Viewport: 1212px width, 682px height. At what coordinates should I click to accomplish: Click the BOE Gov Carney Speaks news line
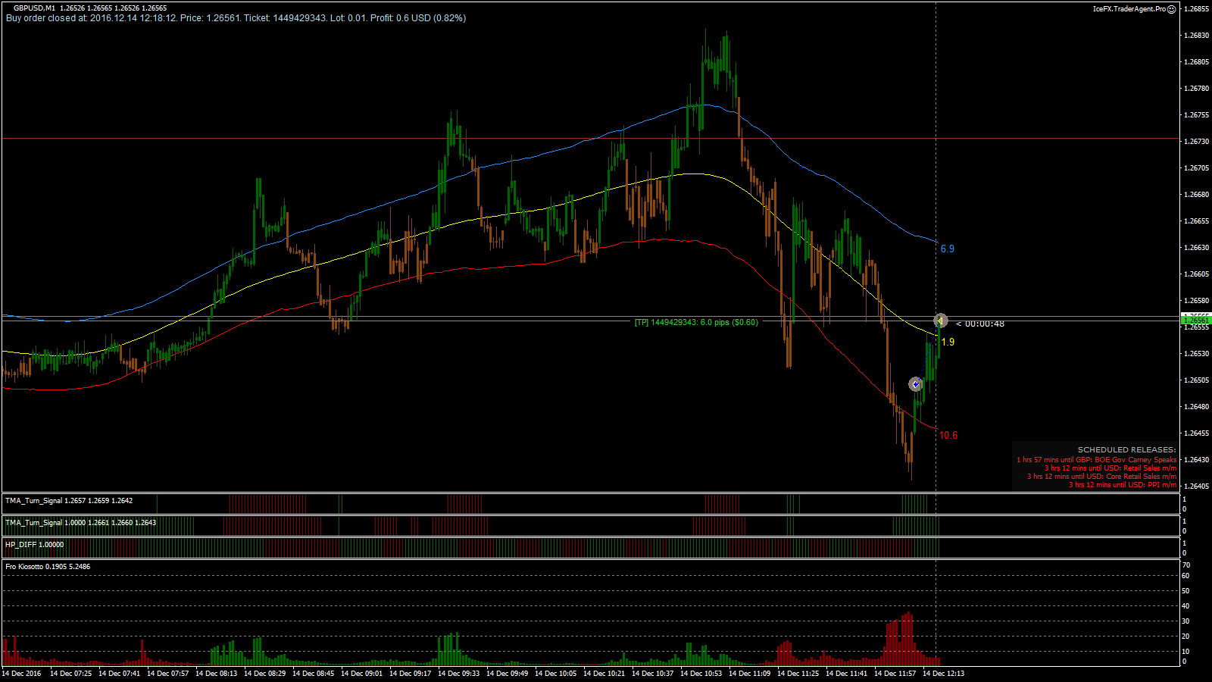(1097, 459)
